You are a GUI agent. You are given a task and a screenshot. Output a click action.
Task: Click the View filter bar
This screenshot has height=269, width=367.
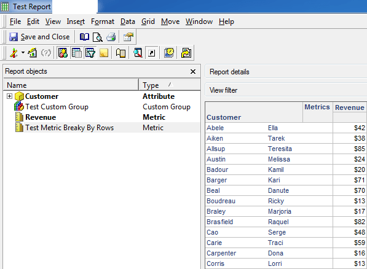tap(286, 90)
